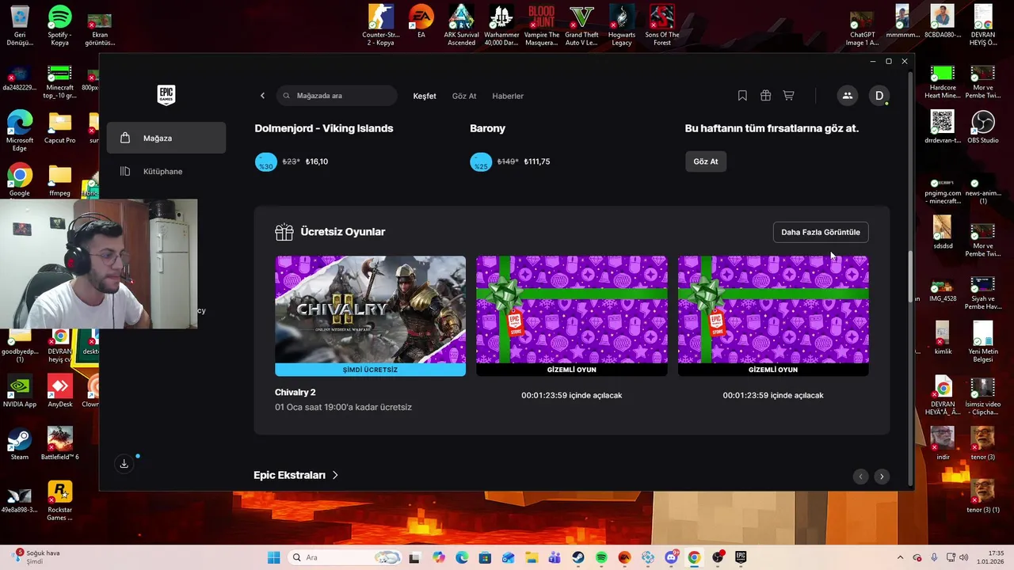Open the Chivalry 2 free game thumbnail
This screenshot has height=570, width=1014.
[x=370, y=310]
